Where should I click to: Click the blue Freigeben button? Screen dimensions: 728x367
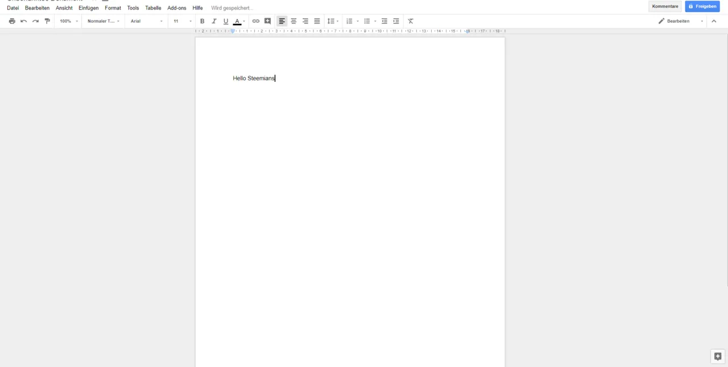(702, 6)
